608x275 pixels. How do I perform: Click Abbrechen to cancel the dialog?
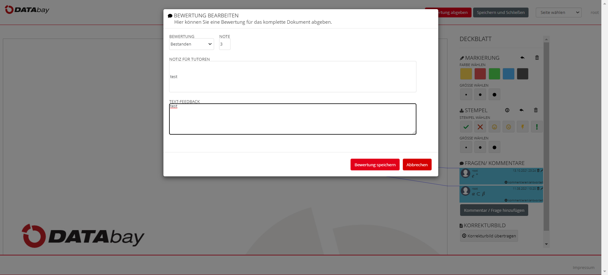417,165
